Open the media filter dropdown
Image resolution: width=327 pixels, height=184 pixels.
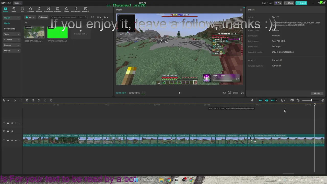[106, 17]
